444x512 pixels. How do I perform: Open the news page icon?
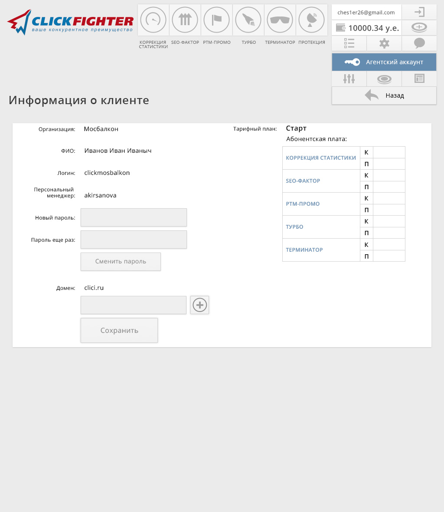click(419, 79)
